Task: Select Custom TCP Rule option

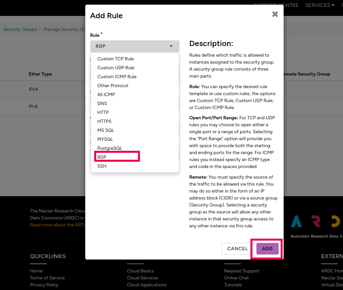Action: [x=135, y=59]
